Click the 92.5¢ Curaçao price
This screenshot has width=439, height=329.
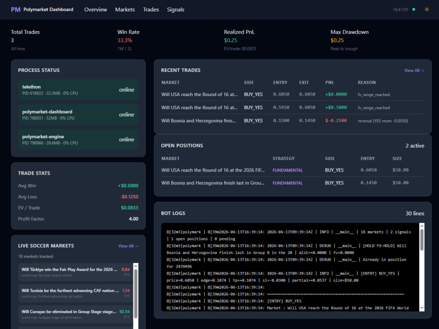click(124, 311)
